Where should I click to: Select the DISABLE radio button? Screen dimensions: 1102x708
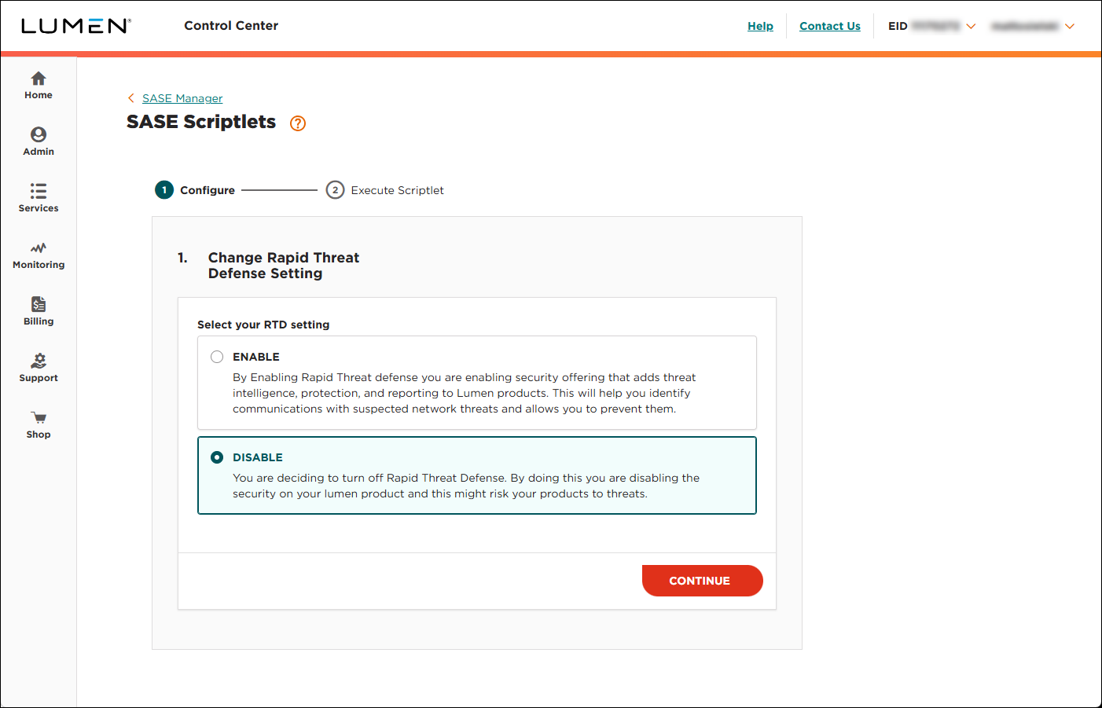[217, 457]
